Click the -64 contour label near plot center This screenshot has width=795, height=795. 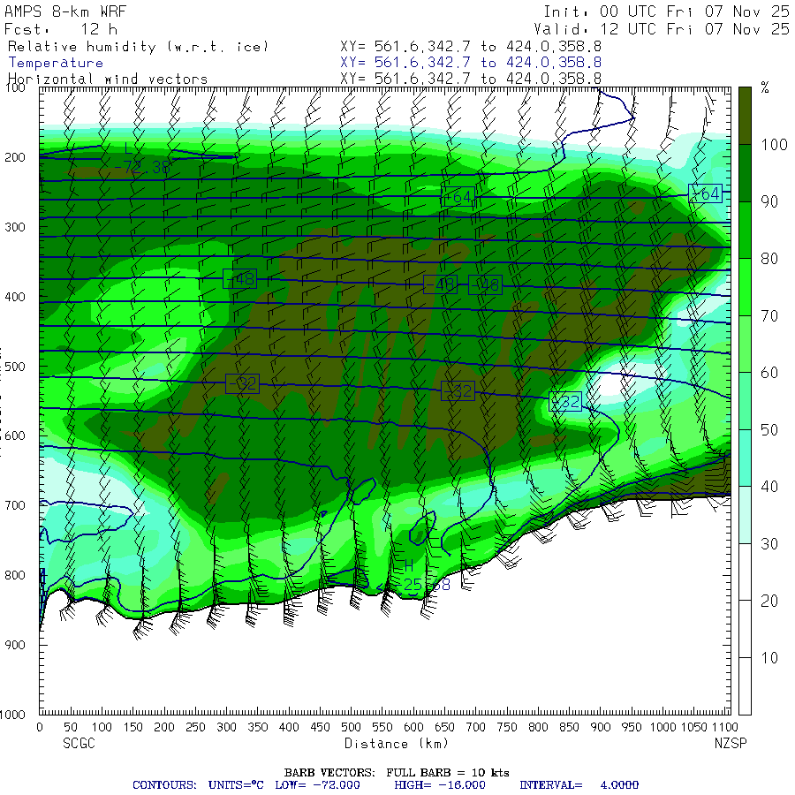pos(458,197)
